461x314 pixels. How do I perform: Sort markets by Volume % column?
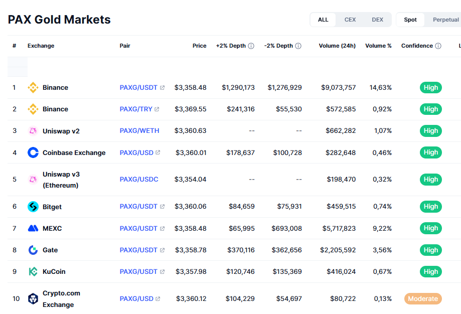(x=378, y=46)
